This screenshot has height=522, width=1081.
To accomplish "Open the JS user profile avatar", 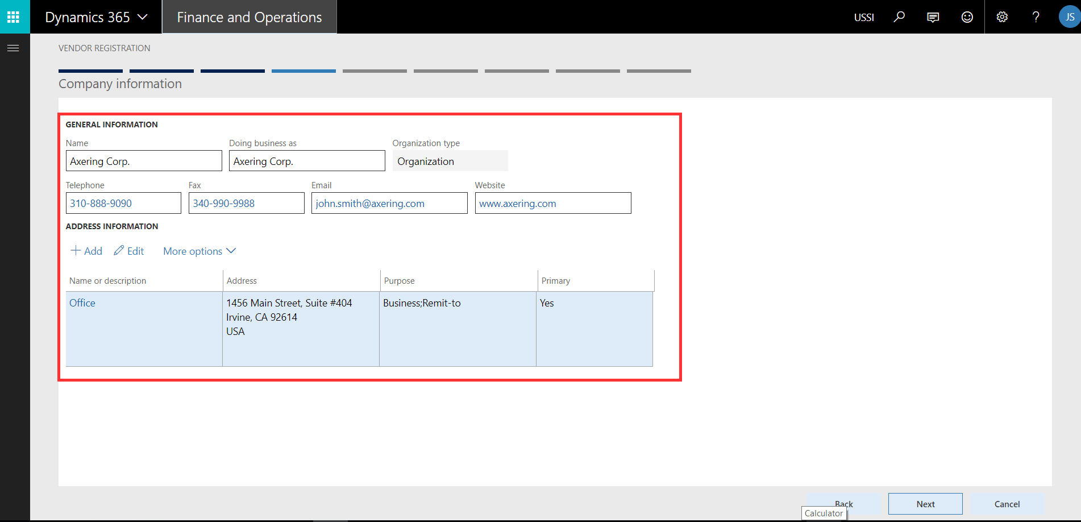I will pyautogui.click(x=1069, y=17).
